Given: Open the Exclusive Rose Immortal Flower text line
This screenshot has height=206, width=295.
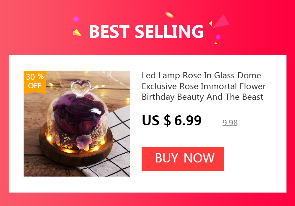Looking at the screenshot, I should click(204, 86).
